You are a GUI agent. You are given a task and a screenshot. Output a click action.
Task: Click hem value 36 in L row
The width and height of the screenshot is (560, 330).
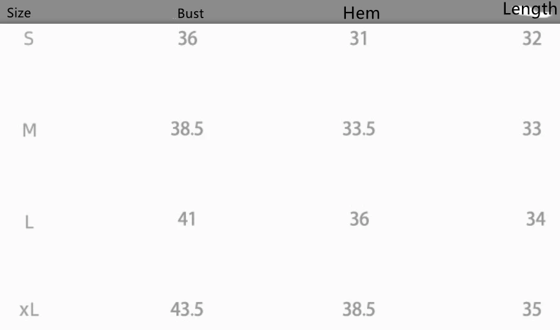point(359,219)
